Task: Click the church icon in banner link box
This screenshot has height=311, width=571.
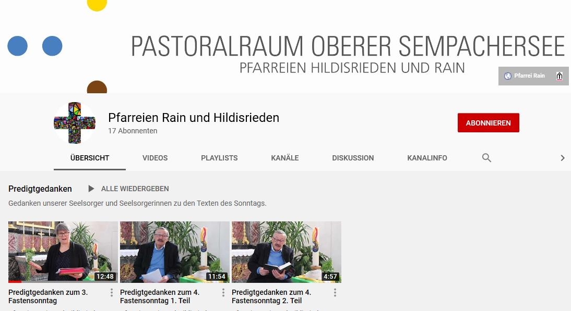Action: pos(560,76)
